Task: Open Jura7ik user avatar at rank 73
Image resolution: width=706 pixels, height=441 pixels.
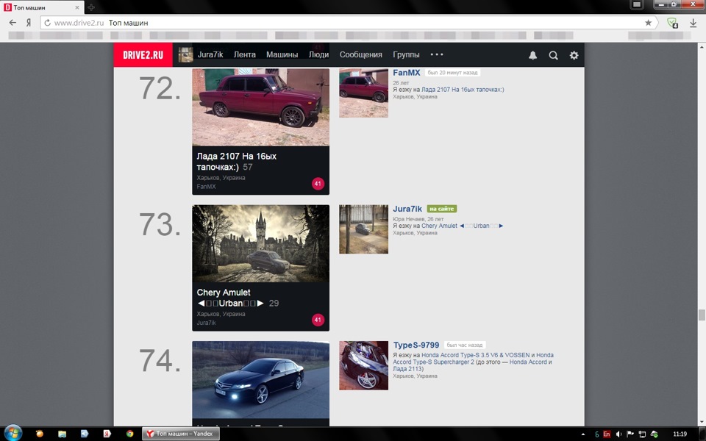Action: coord(363,229)
